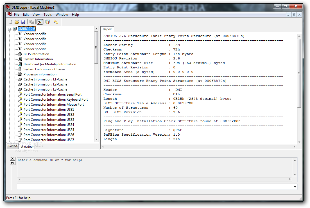Click the L2-Cache memory icon

[x=20, y=84]
